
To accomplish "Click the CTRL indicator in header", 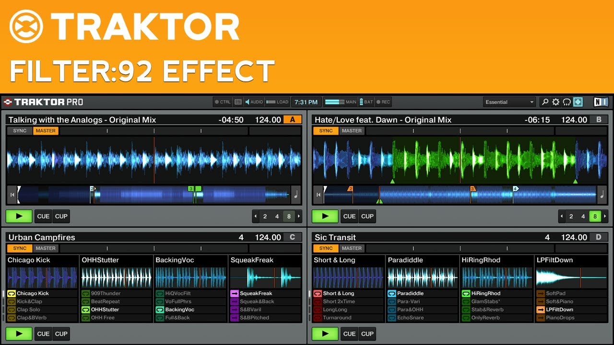I will pyautogui.click(x=223, y=102).
